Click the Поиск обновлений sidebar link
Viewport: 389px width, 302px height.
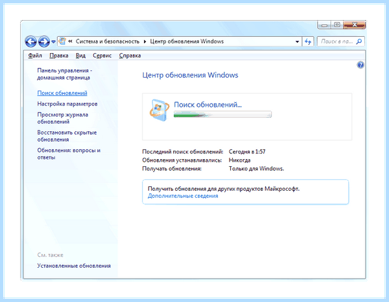62,93
